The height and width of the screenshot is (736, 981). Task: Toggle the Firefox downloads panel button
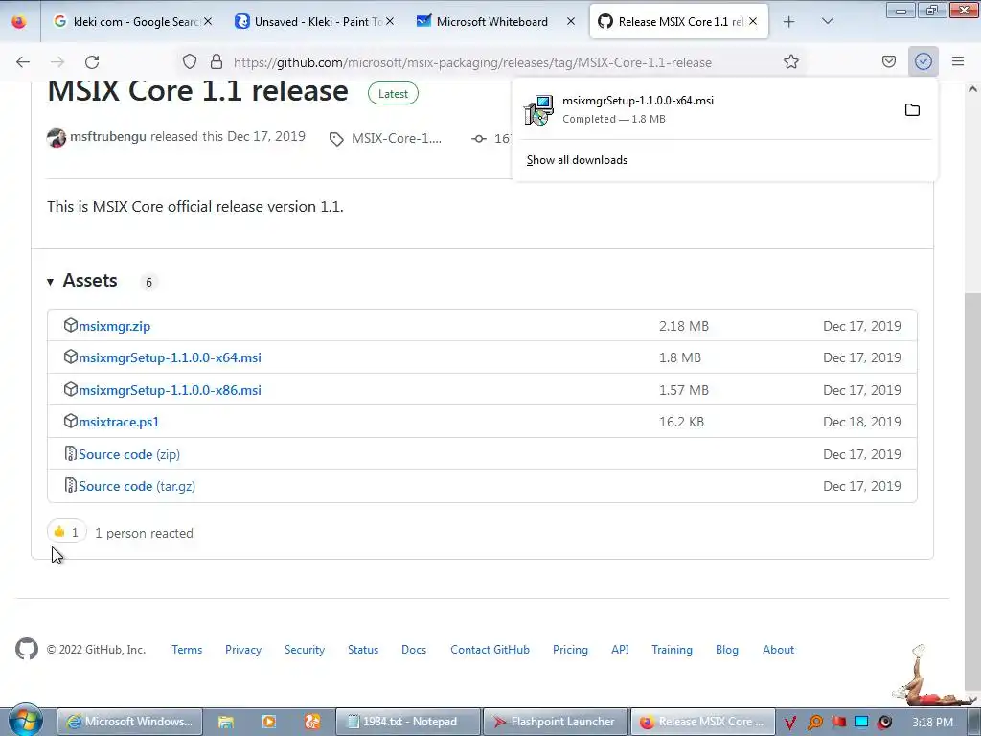click(924, 62)
